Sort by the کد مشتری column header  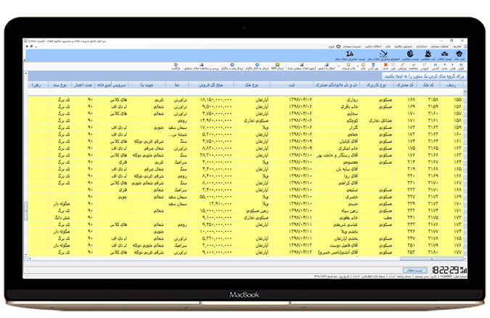[405, 85]
